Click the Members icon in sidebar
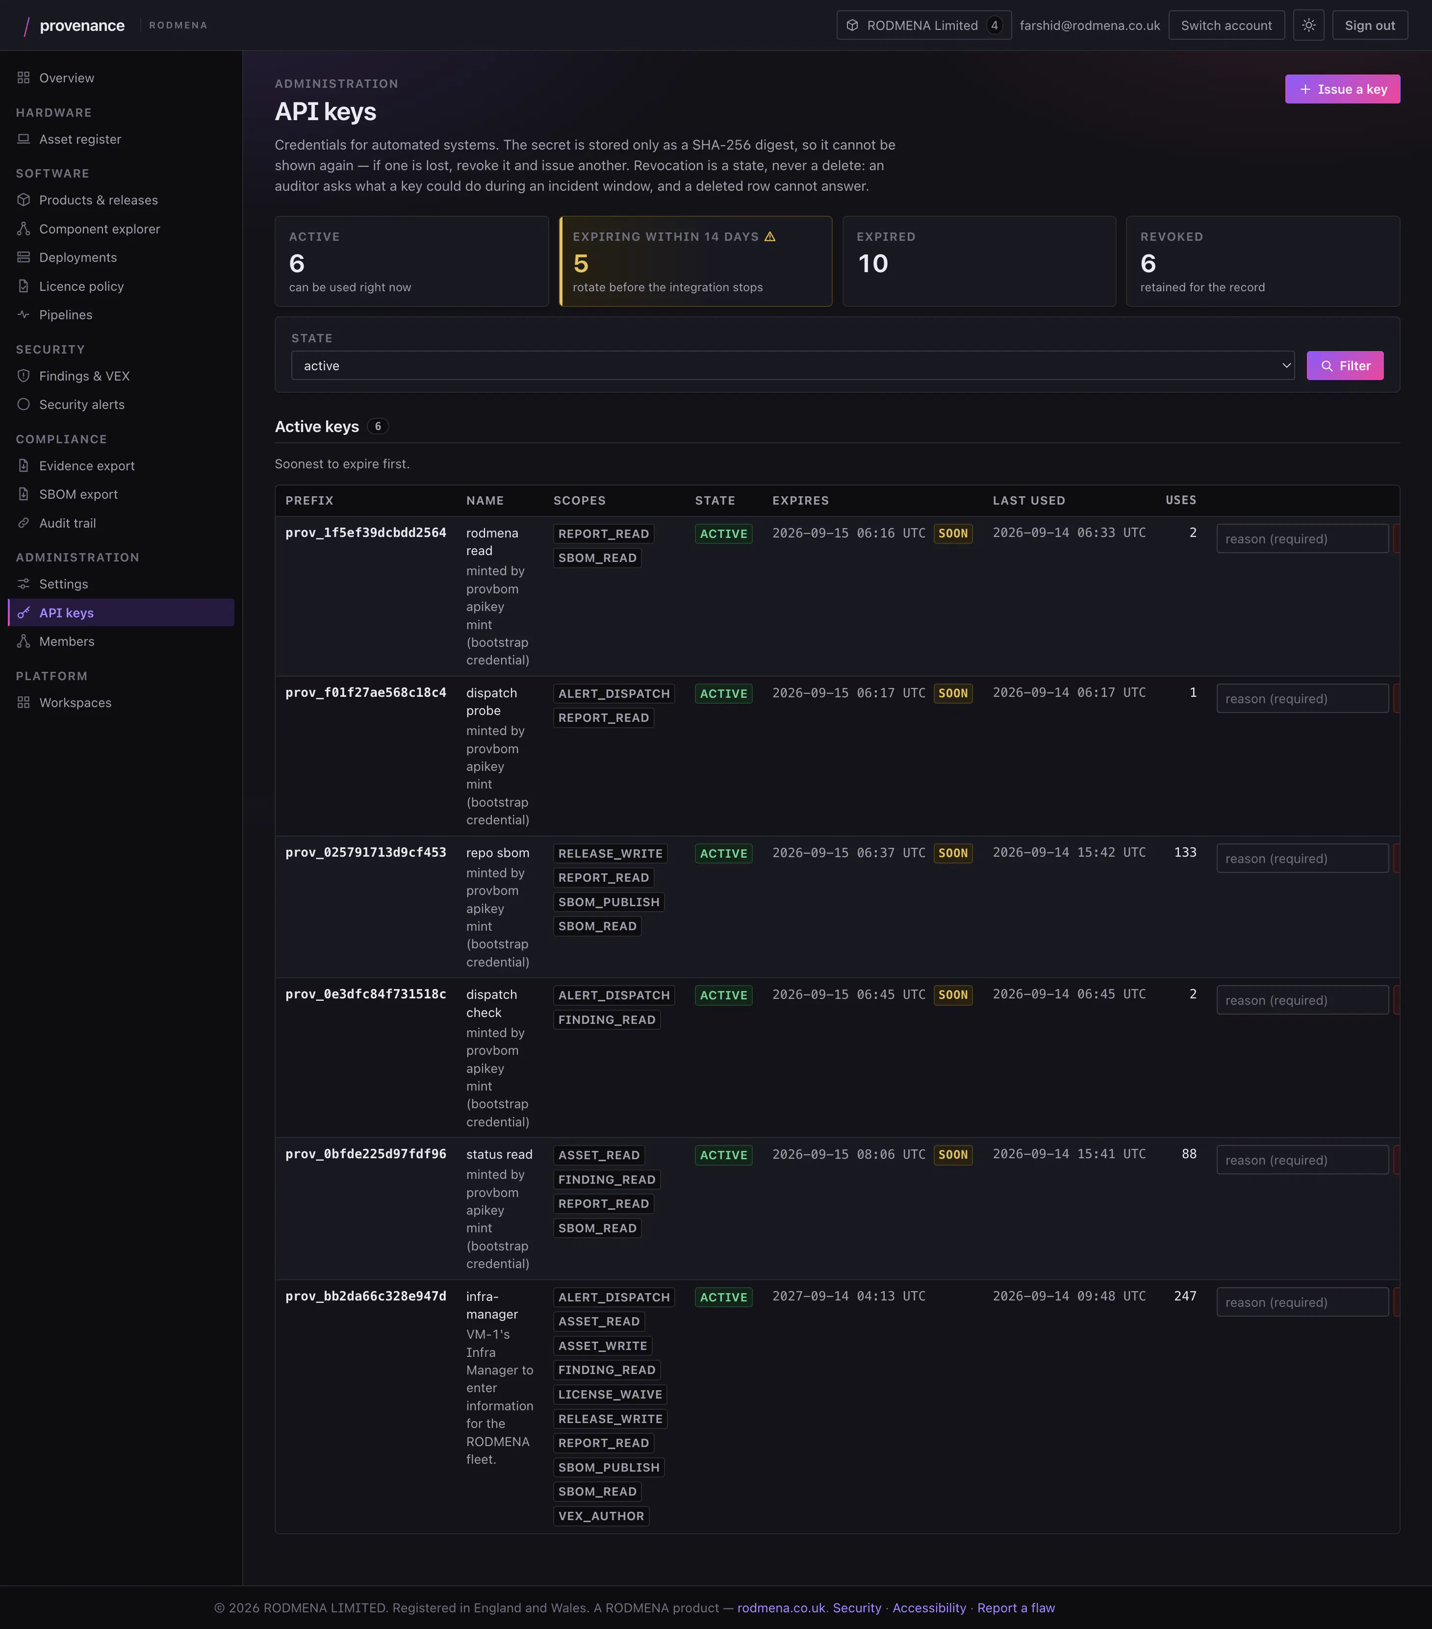This screenshot has height=1629, width=1432. tap(24, 641)
